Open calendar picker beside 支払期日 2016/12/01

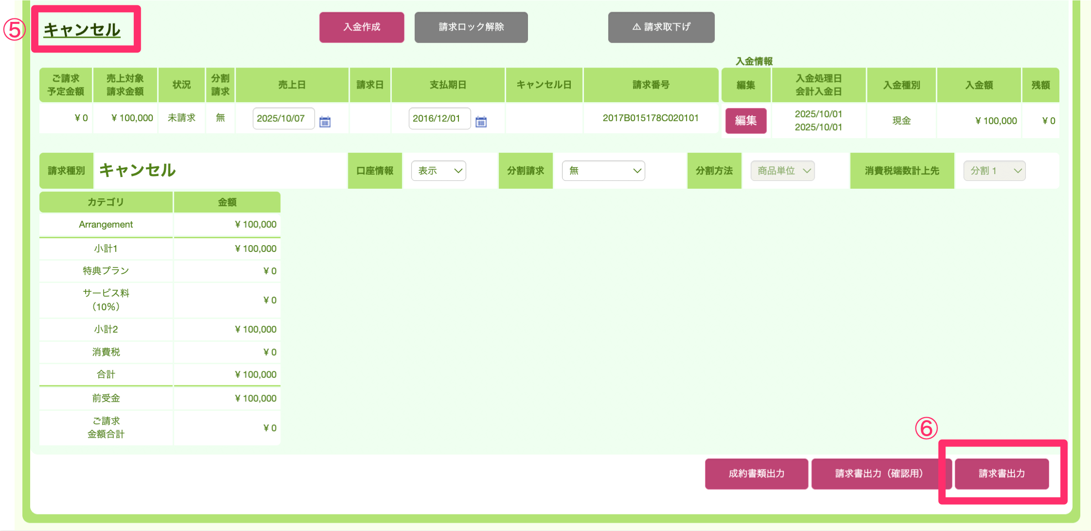coord(481,122)
